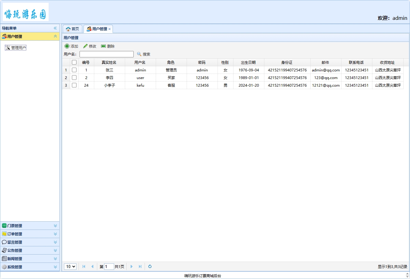Select the checkbox for user kefu

[74, 85]
